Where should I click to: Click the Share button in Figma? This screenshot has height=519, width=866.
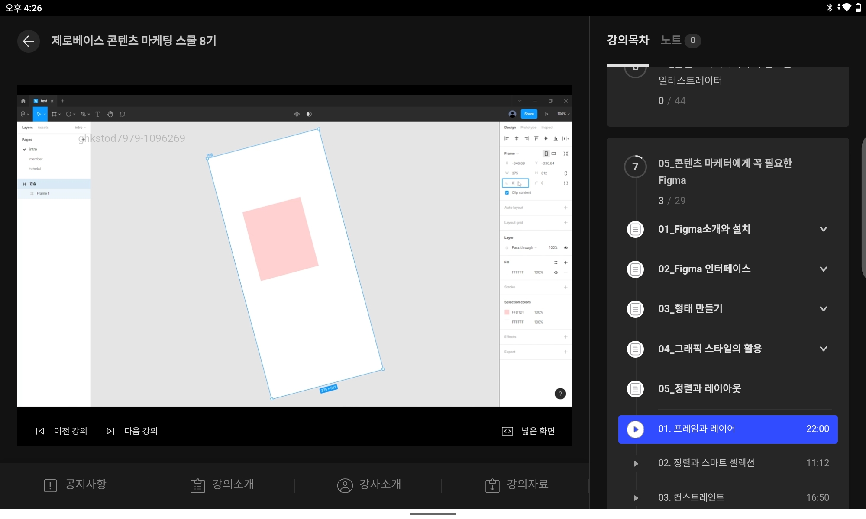pyautogui.click(x=529, y=114)
